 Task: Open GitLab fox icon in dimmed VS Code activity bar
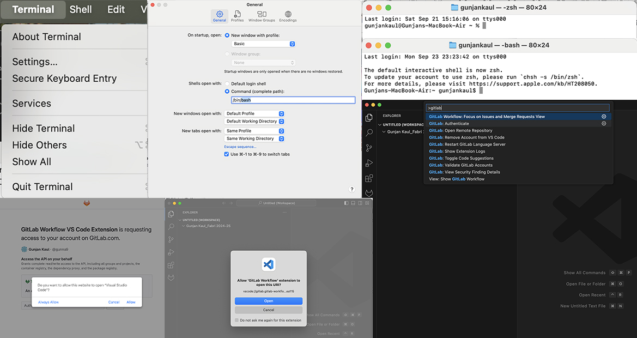[171, 278]
